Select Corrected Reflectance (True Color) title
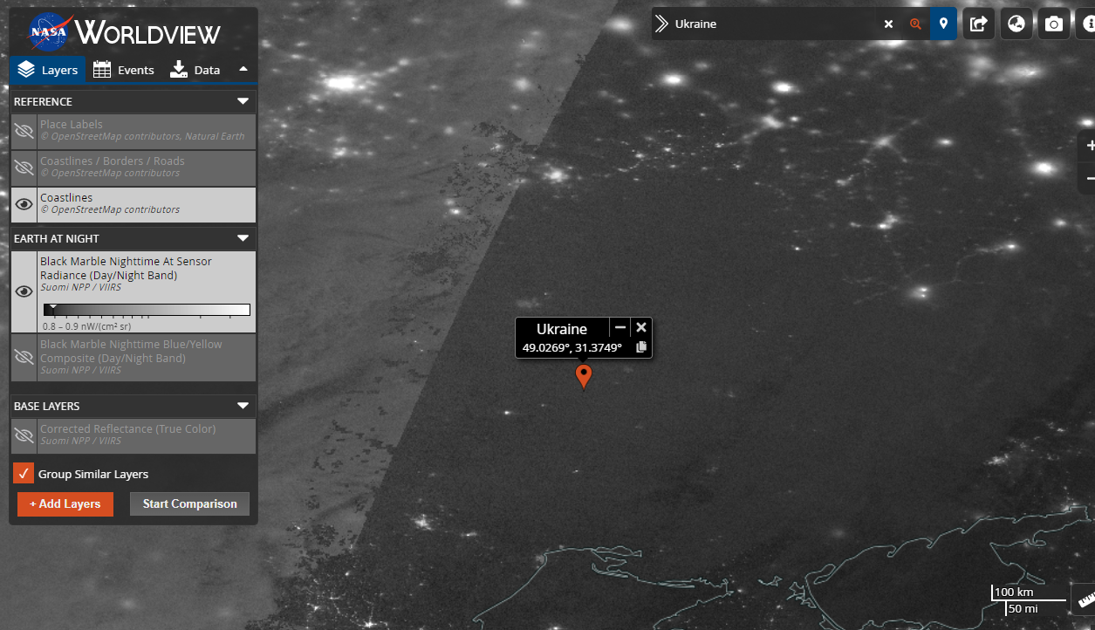 pos(128,428)
